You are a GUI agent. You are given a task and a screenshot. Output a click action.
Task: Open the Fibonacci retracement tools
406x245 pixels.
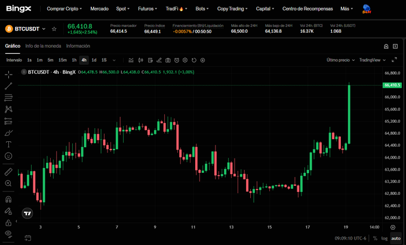pos(8,97)
